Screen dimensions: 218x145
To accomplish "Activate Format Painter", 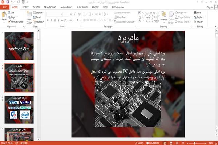I will pyautogui.click(x=16, y=22).
